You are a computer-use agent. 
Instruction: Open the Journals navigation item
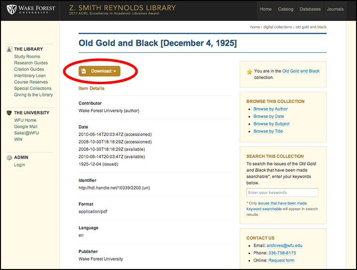pyautogui.click(x=335, y=9)
